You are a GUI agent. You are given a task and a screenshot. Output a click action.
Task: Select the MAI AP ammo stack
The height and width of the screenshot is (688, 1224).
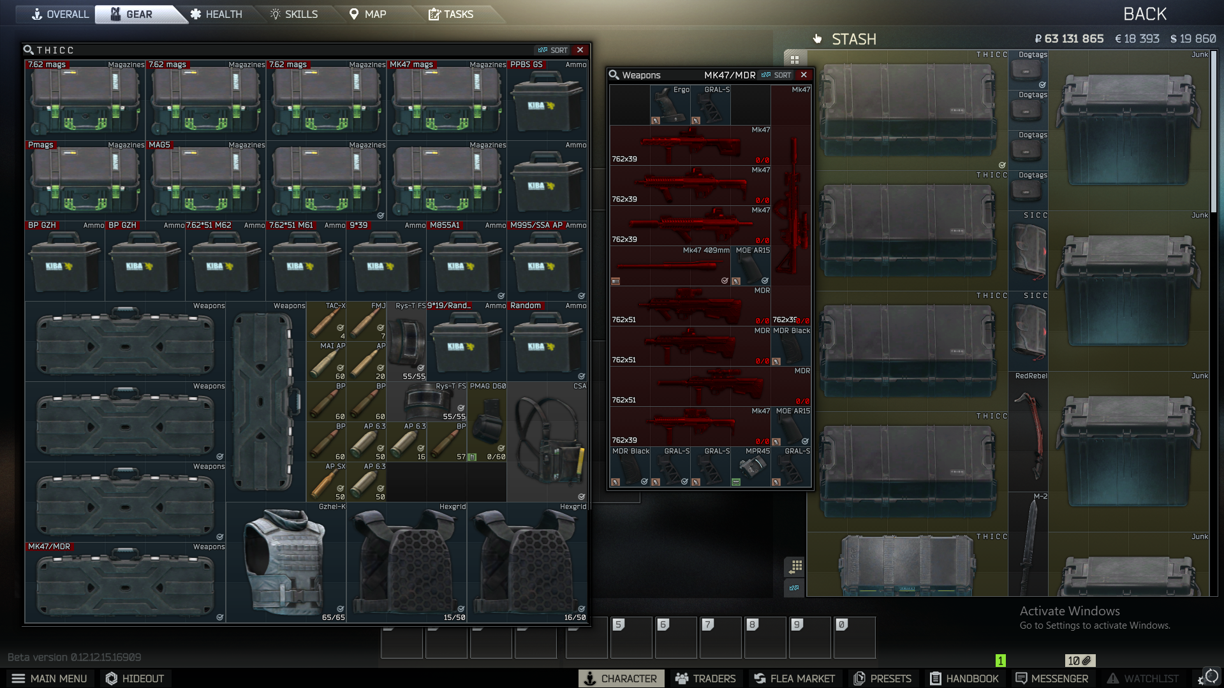click(x=327, y=362)
